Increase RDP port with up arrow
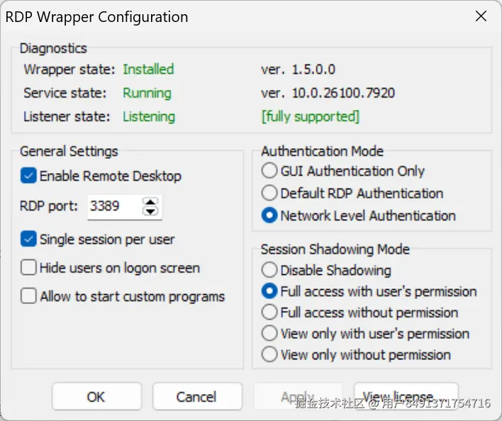The width and height of the screenshot is (502, 421). click(x=150, y=202)
